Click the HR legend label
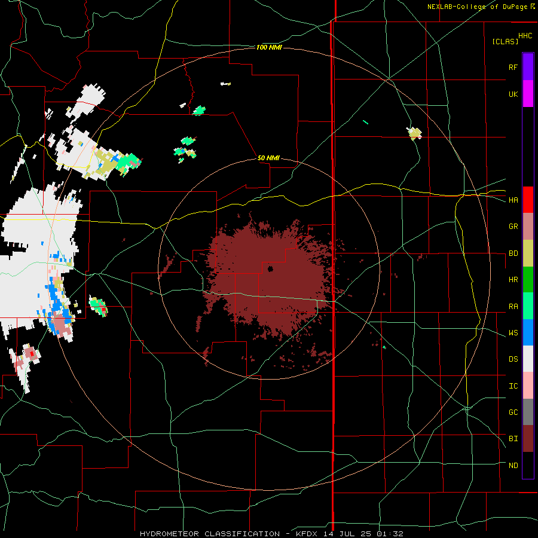This screenshot has width=538, height=538. coord(513,280)
